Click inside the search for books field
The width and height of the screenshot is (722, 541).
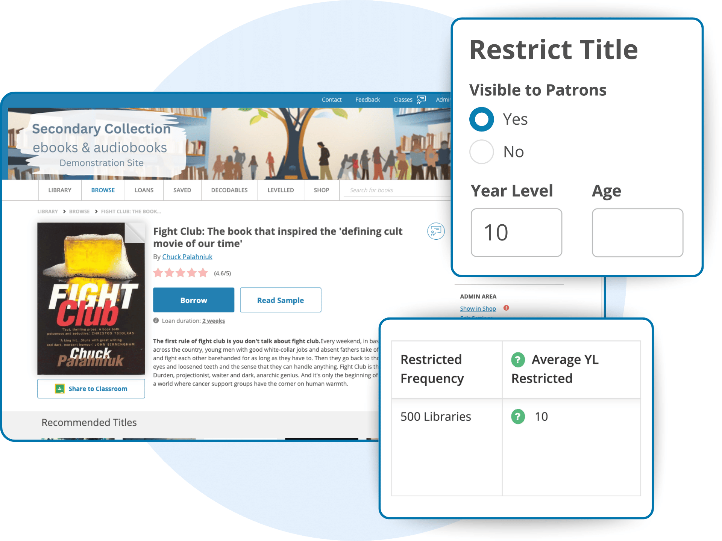point(391,190)
